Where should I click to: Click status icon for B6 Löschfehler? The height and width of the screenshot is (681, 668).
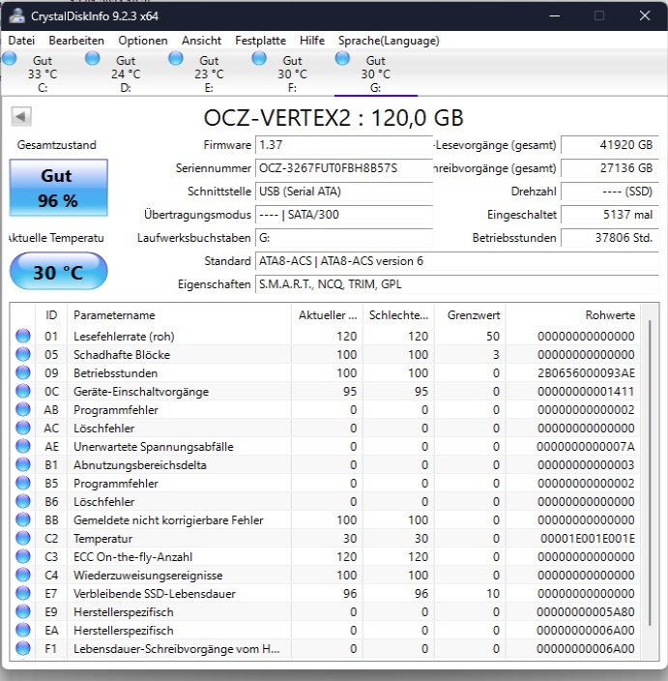tap(23, 501)
